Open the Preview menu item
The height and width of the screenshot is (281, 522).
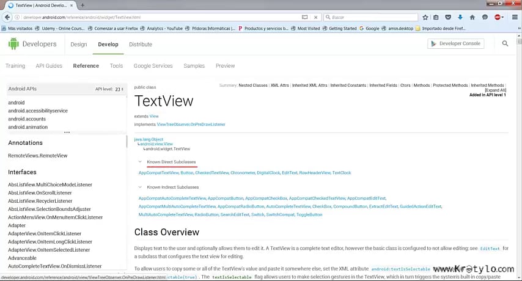(x=225, y=66)
